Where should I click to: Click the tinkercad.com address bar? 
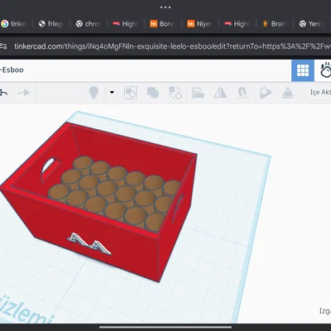171,46
